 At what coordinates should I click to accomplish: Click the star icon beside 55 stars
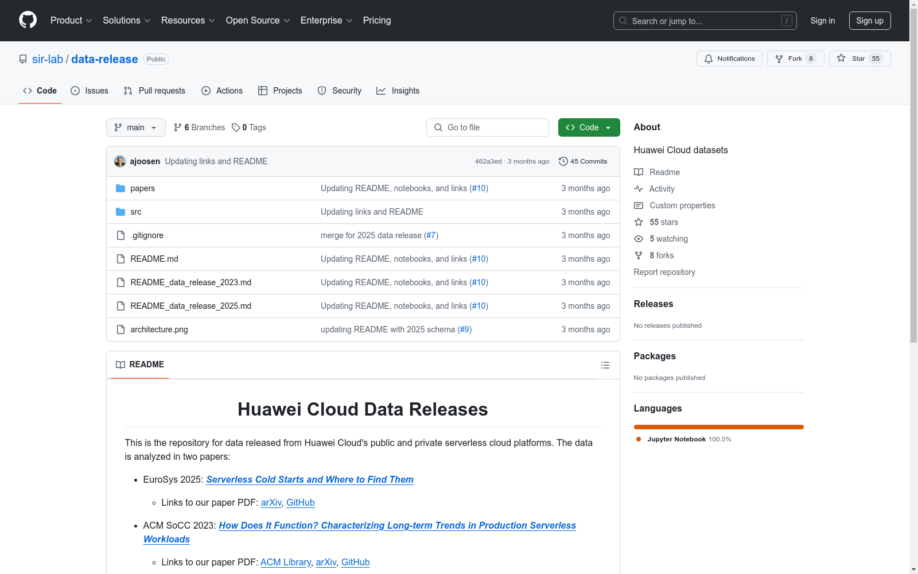[639, 222]
